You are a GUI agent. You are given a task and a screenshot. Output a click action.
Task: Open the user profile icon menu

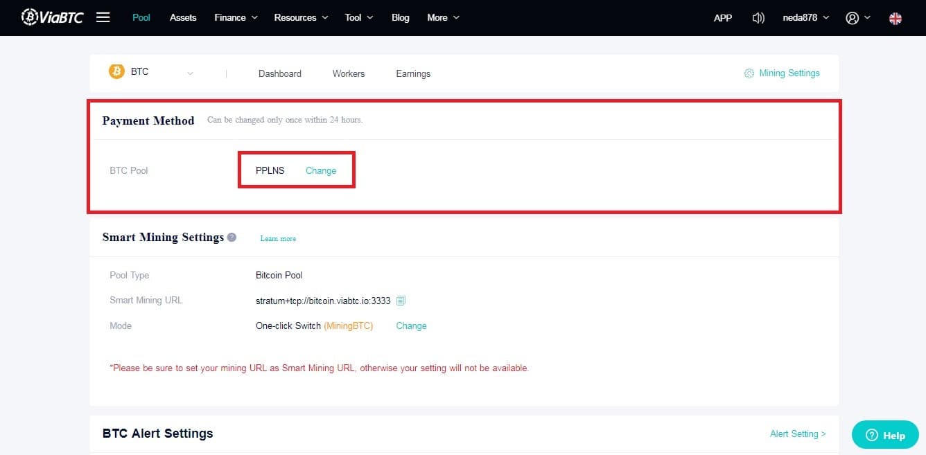pyautogui.click(x=858, y=18)
